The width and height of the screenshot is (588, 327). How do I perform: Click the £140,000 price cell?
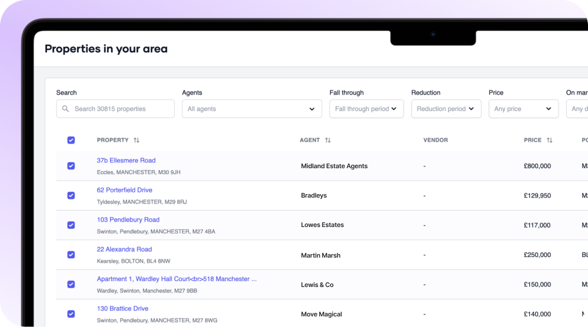(x=537, y=314)
